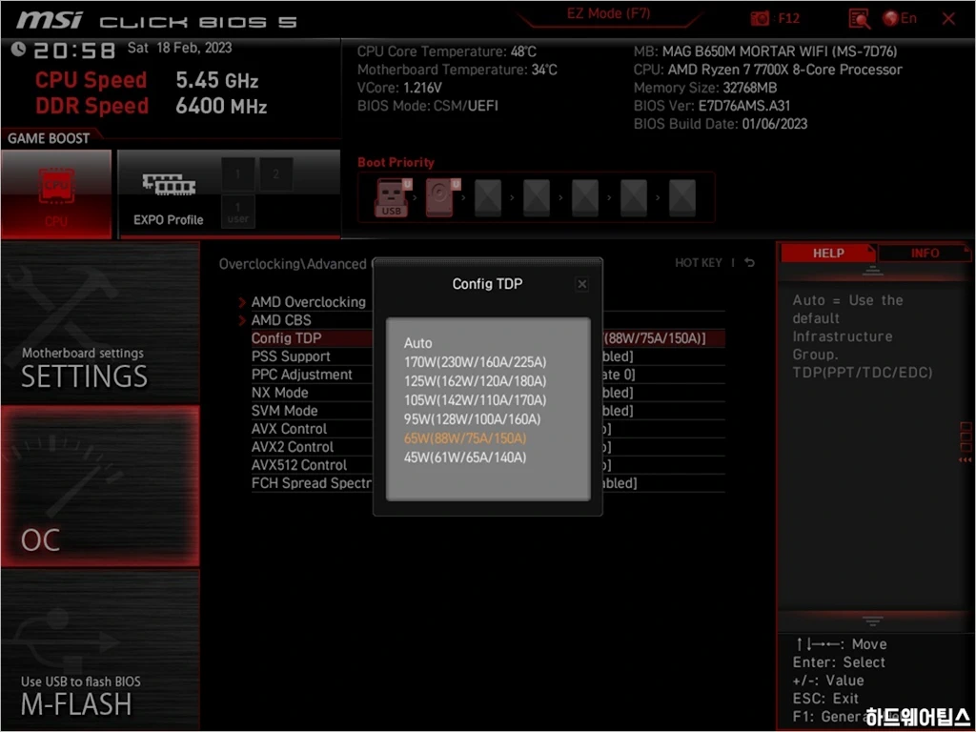Click the F12 screenshot camera icon
976x732 pixels.
(760, 19)
